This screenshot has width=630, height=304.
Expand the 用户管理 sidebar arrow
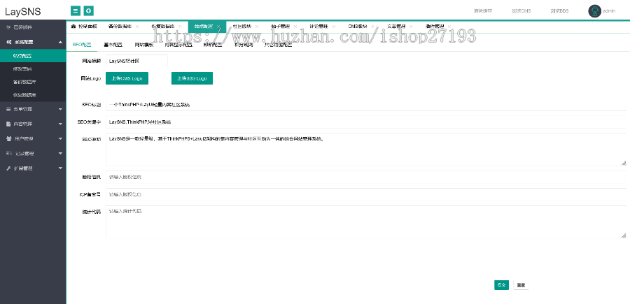point(60,139)
